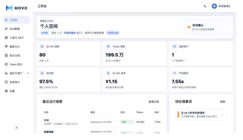Screen dimensions: 243x140
Task: Click the 1 个活跃部门 subtext
Action: coord(178,61)
